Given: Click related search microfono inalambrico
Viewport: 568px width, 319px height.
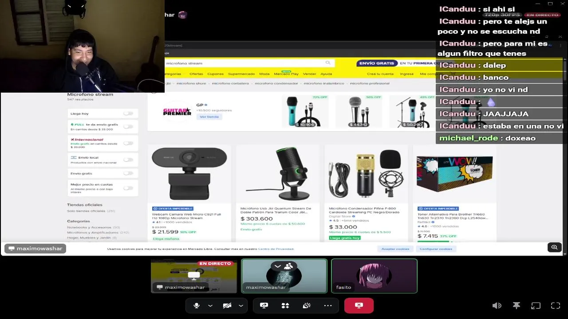Looking at the screenshot, I should pos(324,83).
